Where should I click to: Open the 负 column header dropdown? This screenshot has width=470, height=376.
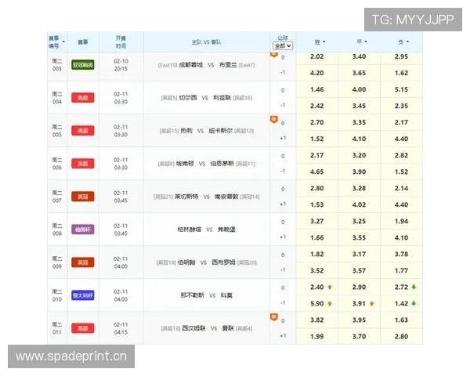pyautogui.click(x=407, y=42)
